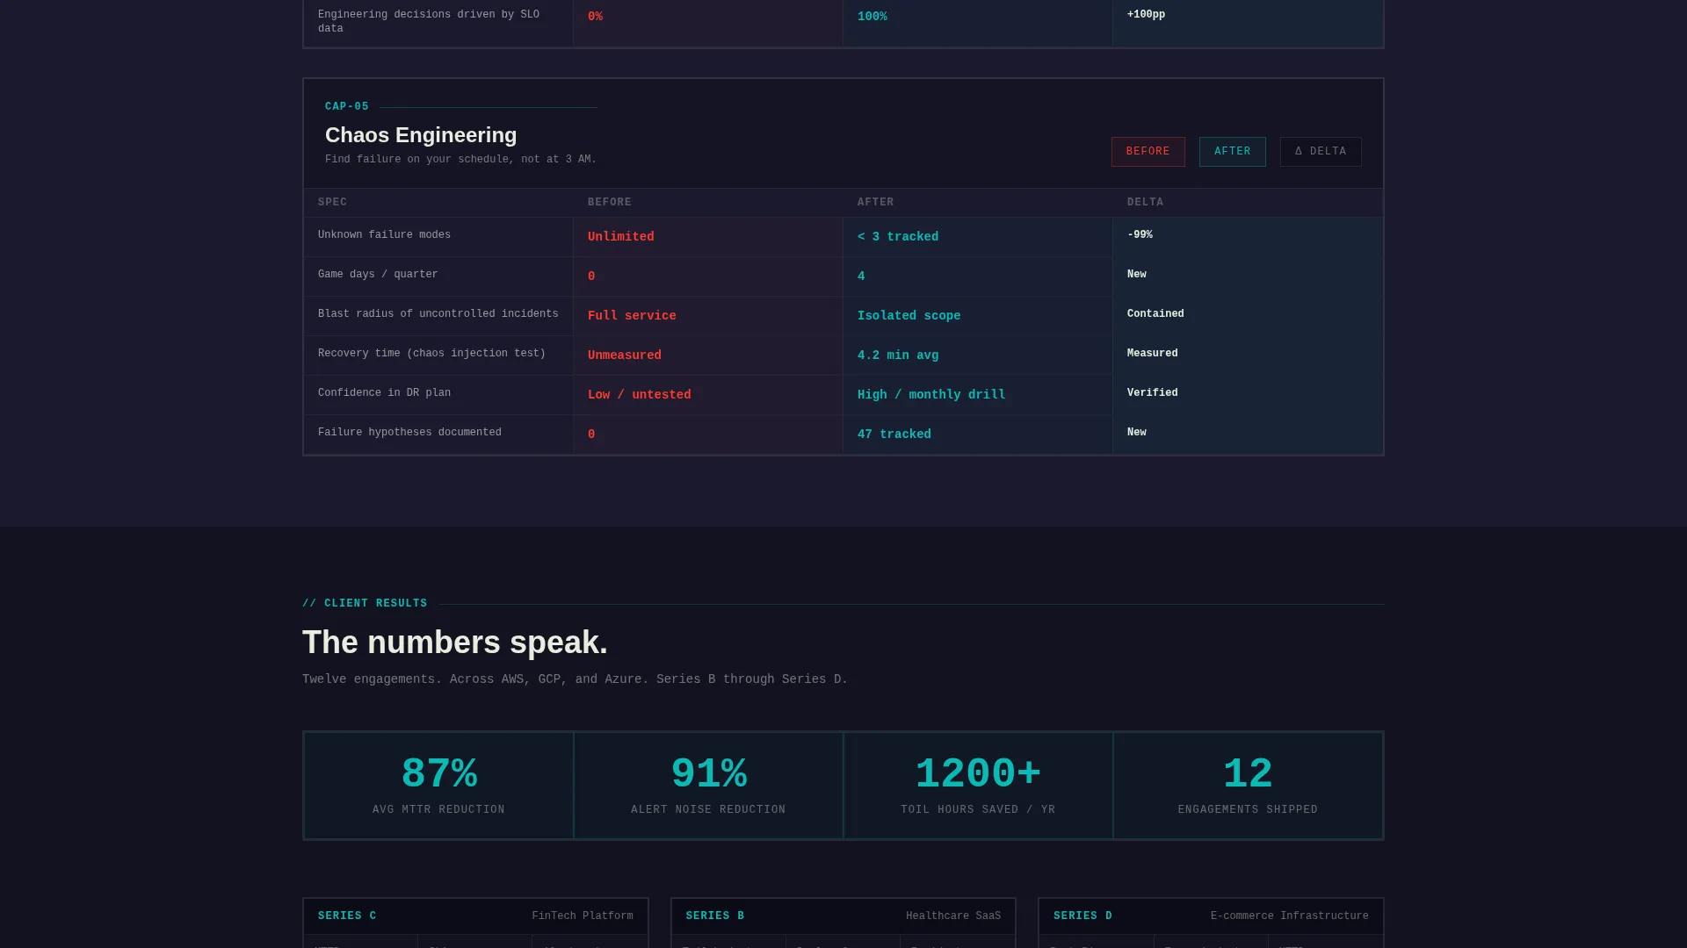Screen dimensions: 1687x948
Task: Click 'Confidence in DR plan' spec
Action: click(384, 393)
